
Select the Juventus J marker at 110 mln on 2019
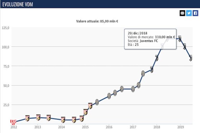(180, 38)
